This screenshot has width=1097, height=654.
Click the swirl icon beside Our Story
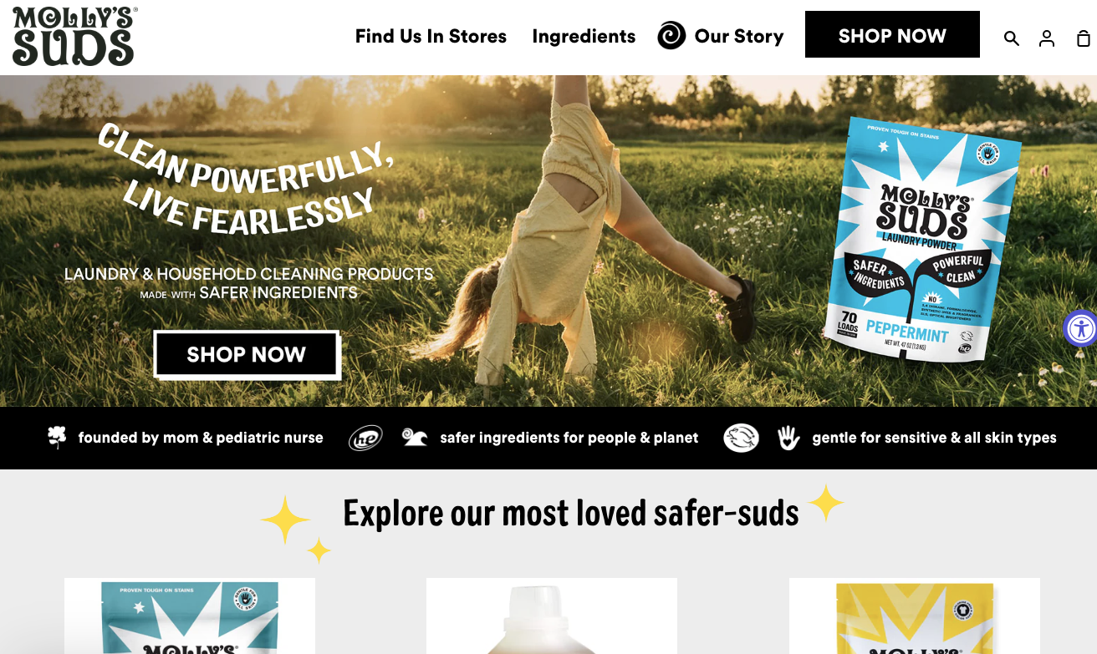671,35
